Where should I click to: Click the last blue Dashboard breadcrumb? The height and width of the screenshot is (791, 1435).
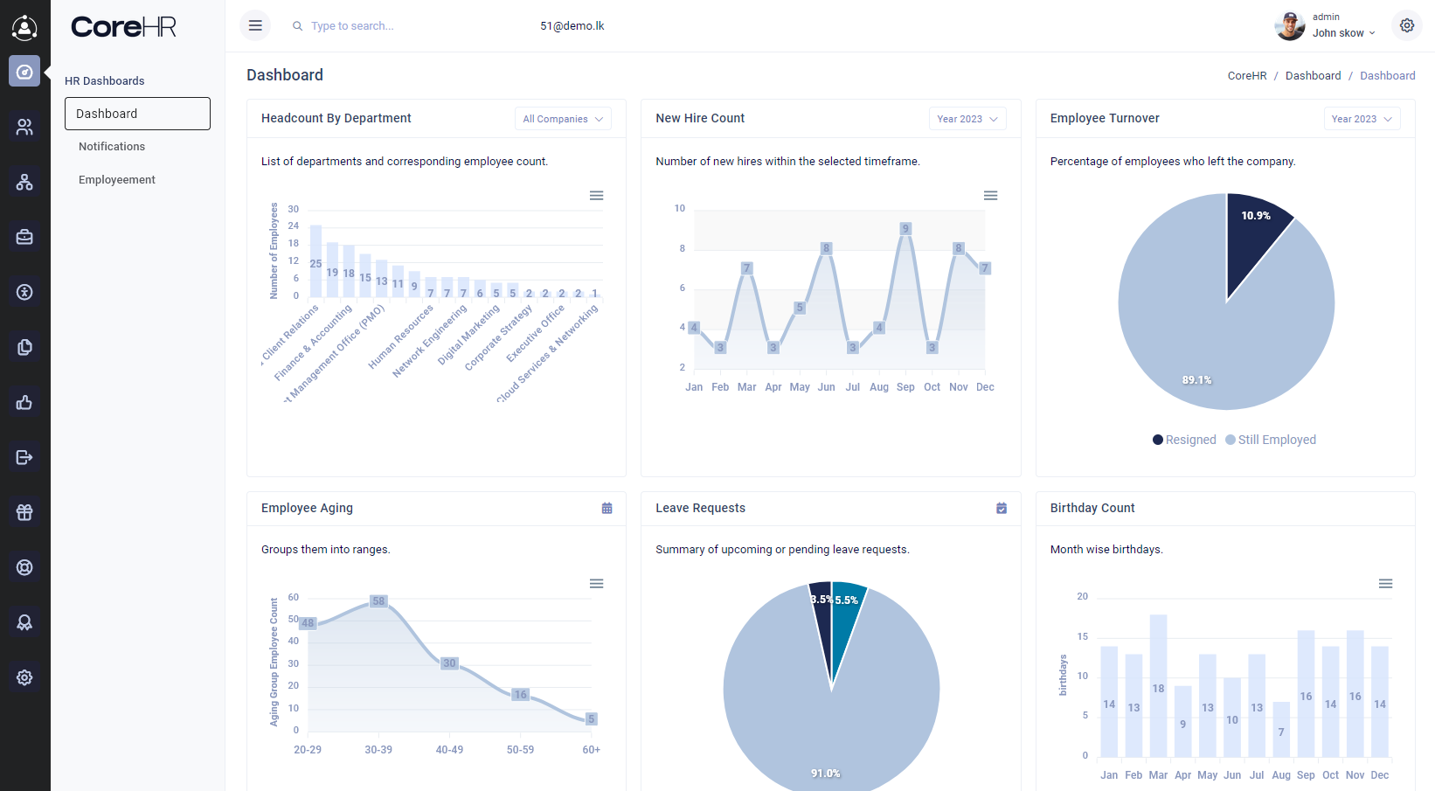(1387, 76)
